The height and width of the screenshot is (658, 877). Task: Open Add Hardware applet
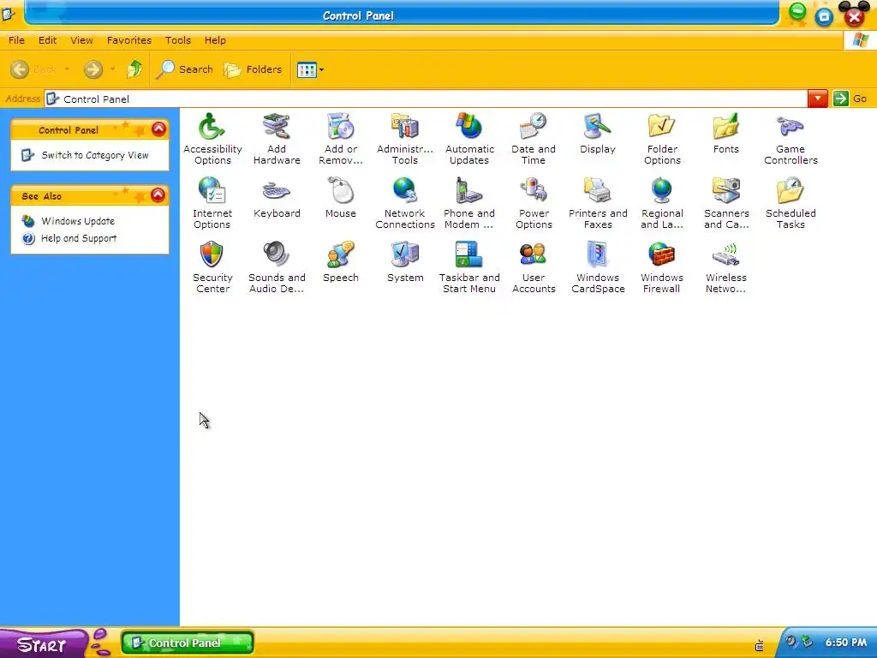pyautogui.click(x=277, y=138)
